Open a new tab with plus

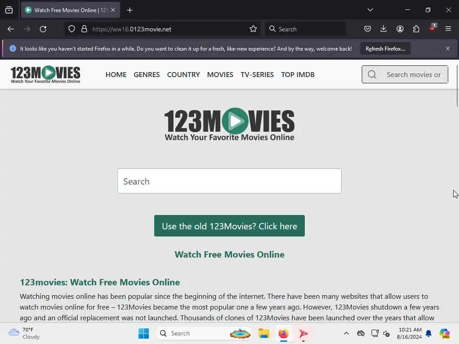[130, 10]
